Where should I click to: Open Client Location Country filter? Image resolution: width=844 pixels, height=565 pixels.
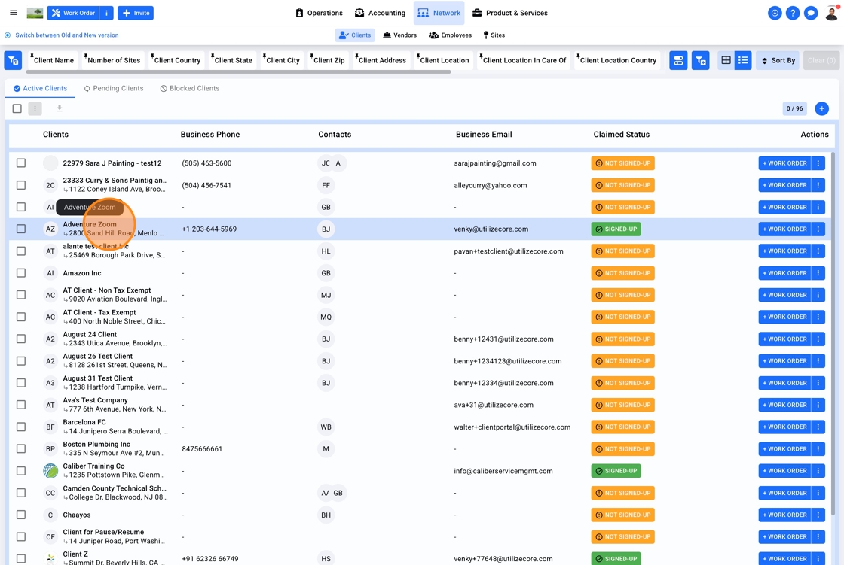tap(617, 60)
